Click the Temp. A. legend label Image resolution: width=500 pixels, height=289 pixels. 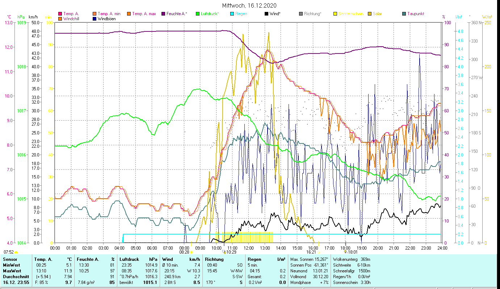coord(71,14)
